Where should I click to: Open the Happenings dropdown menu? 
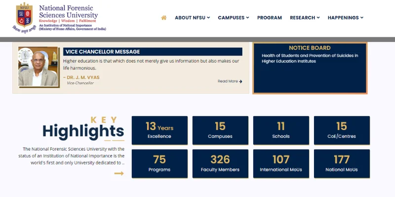(345, 18)
